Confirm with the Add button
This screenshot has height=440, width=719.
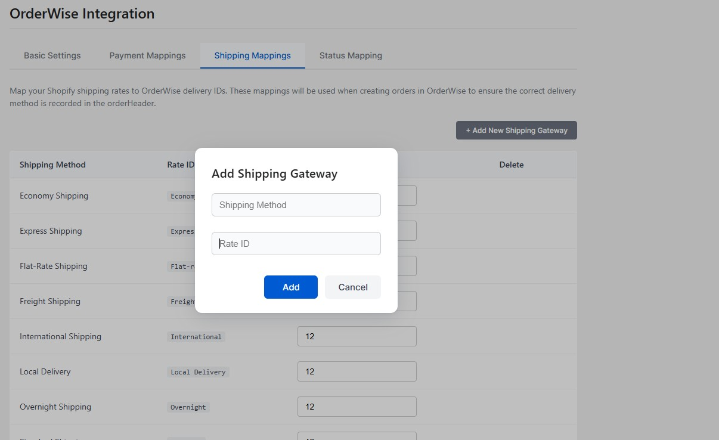[x=291, y=287]
